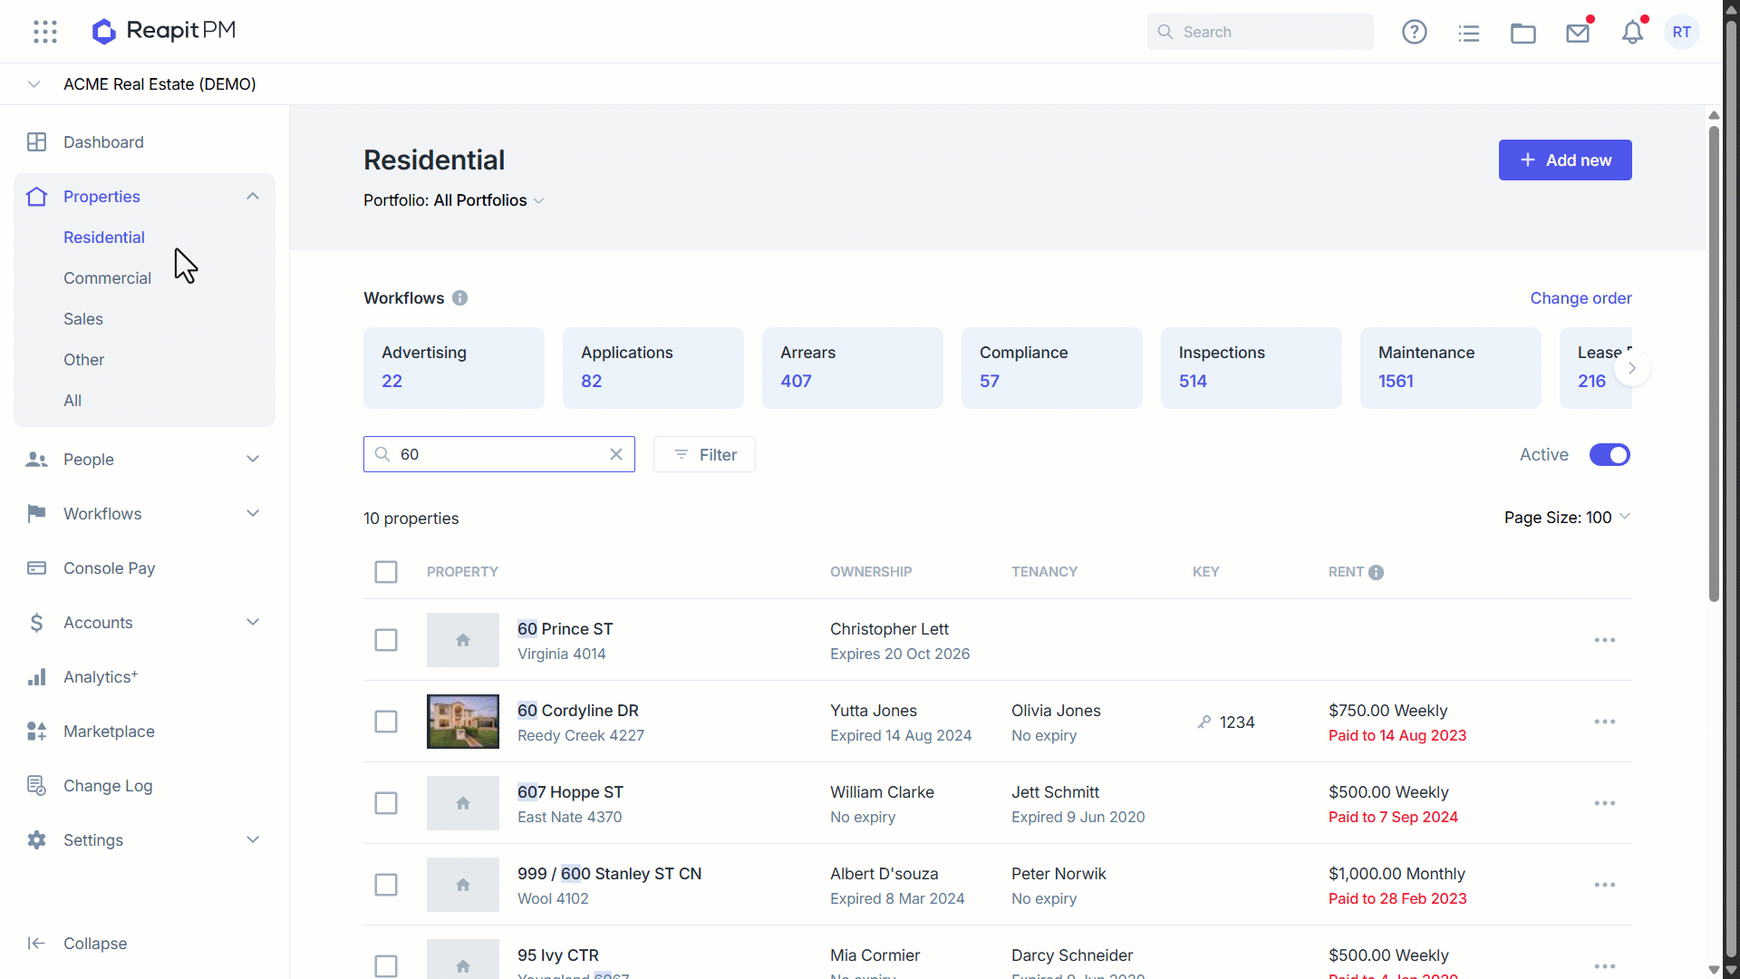The image size is (1740, 979).
Task: Open the task list icon in header
Action: coord(1468,33)
